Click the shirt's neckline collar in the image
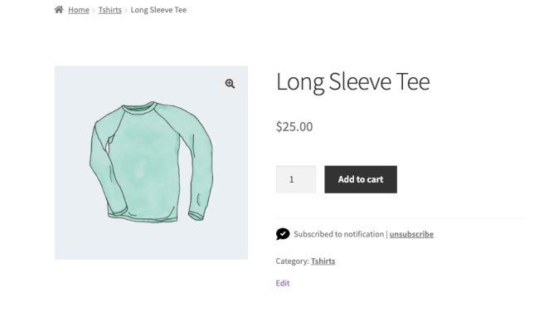 point(140,107)
